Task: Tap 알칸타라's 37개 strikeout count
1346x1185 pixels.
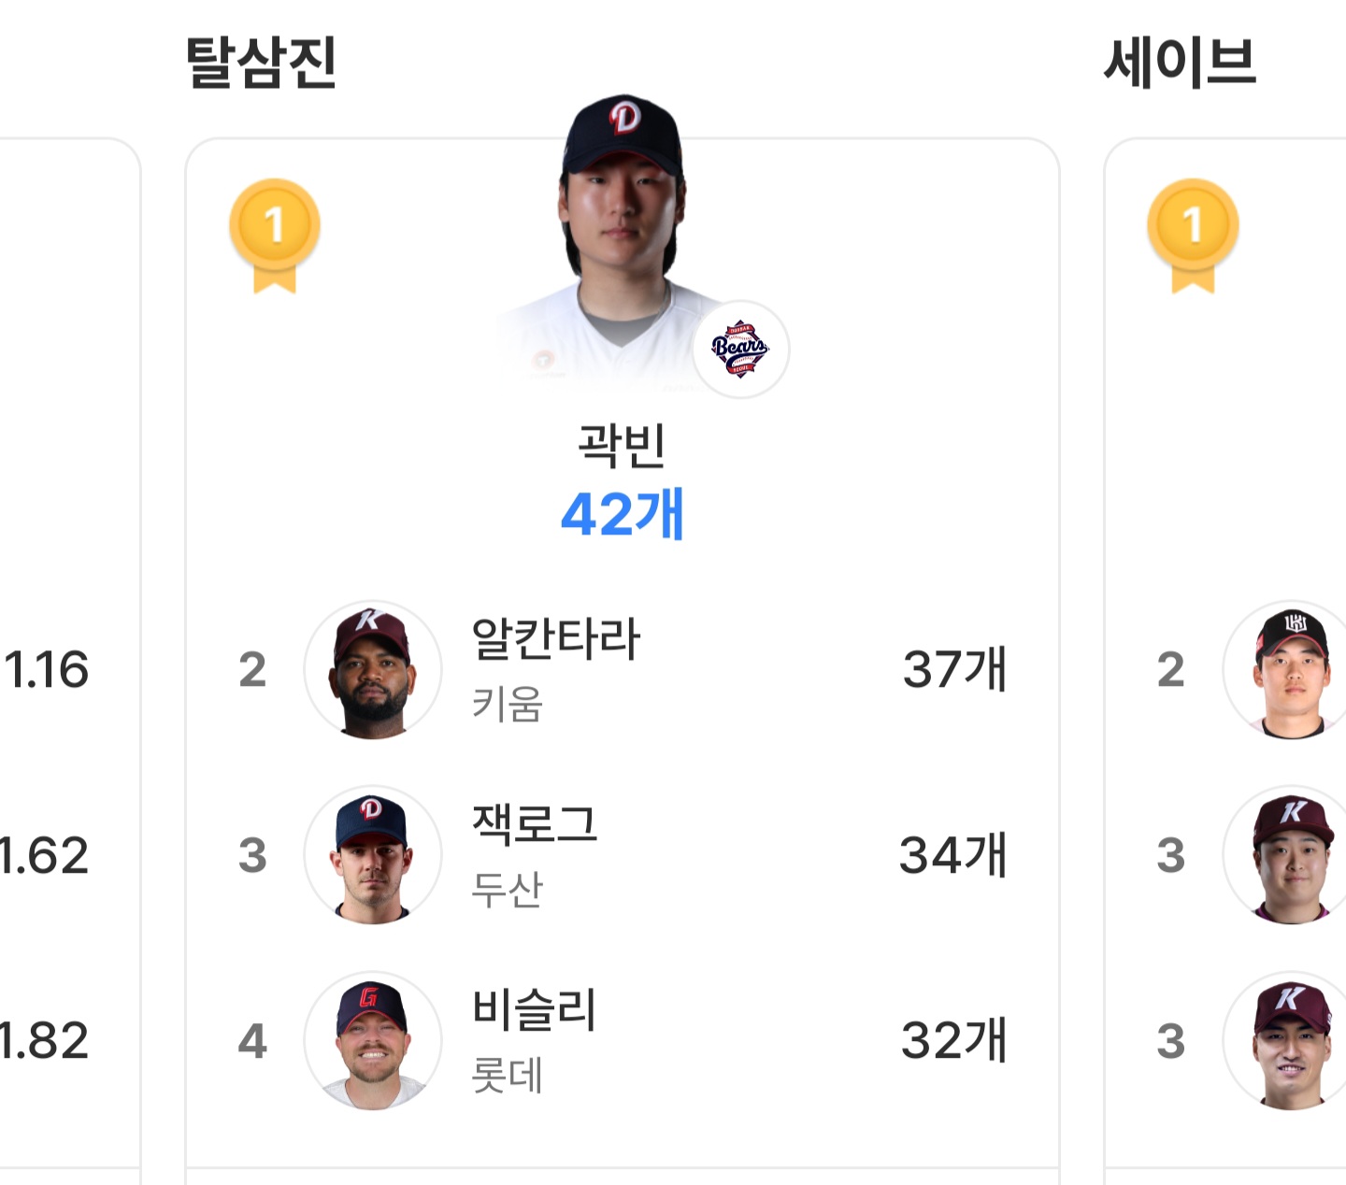Action: tap(954, 669)
